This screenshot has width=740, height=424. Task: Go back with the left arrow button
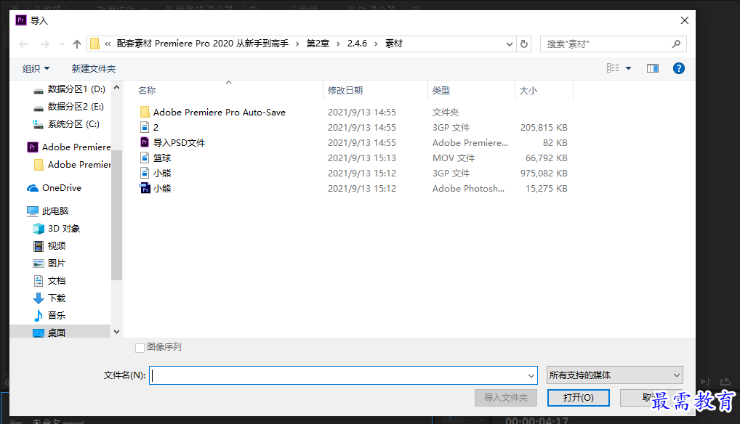pos(23,44)
